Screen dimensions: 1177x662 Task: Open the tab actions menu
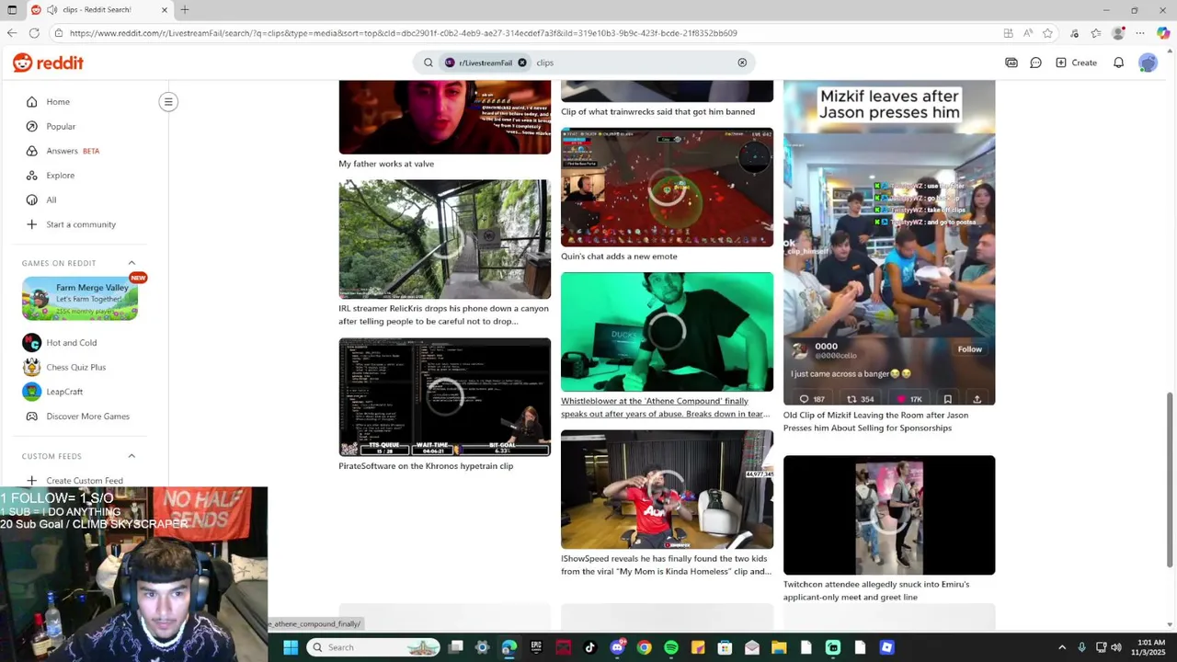(12, 9)
